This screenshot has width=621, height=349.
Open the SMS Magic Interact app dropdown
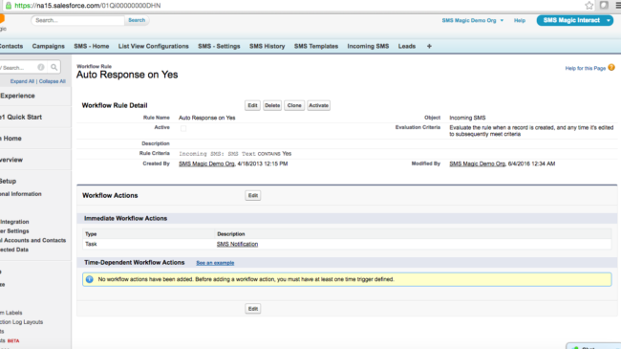pyautogui.click(x=609, y=20)
